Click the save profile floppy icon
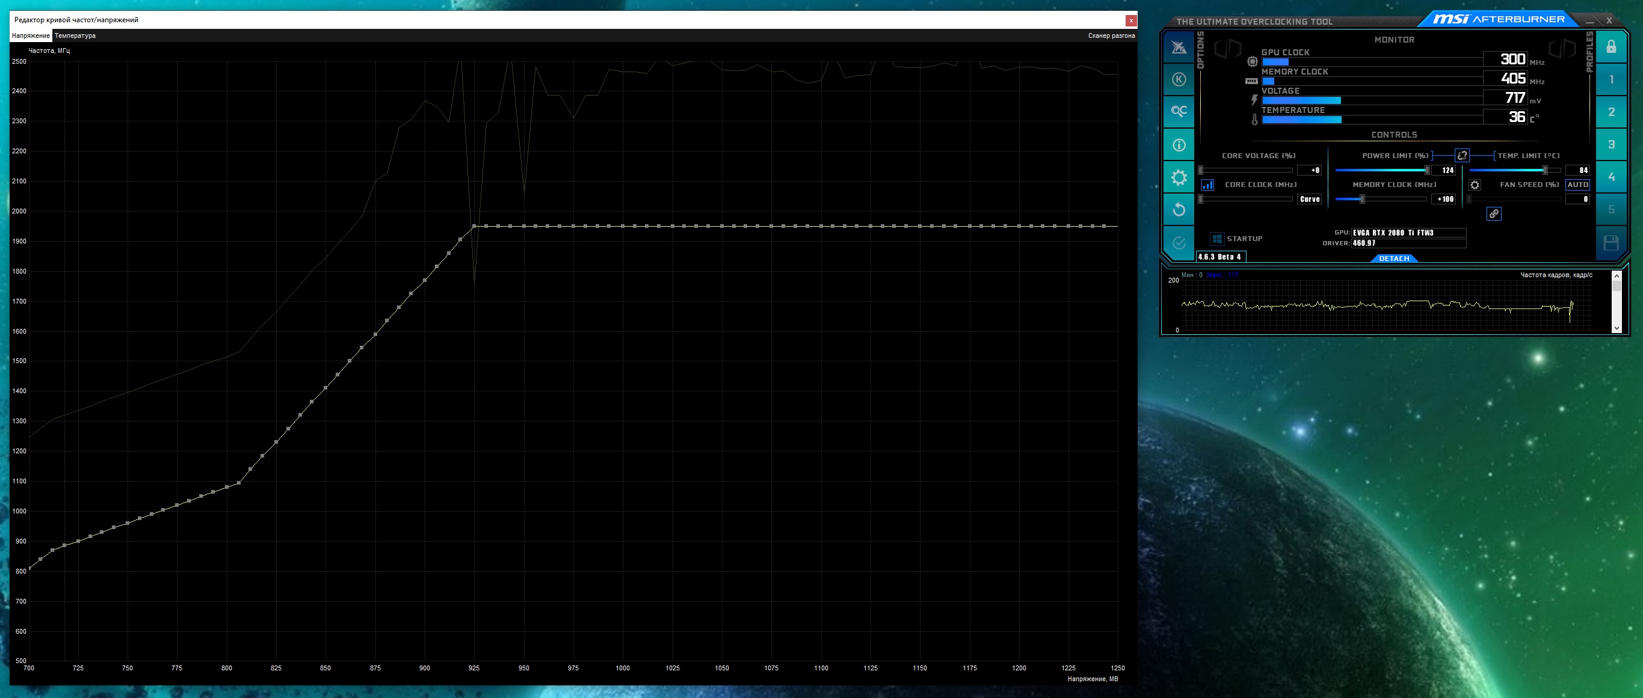 1611,243
